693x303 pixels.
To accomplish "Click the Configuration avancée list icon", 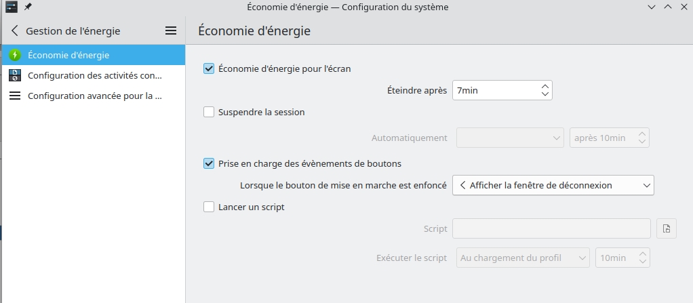I will [15, 96].
